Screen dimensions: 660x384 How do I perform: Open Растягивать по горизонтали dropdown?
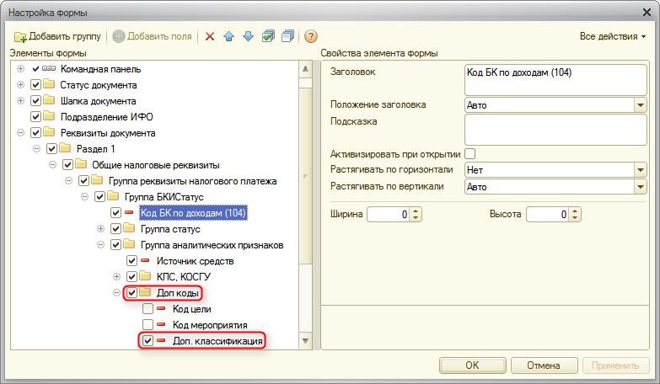[641, 170]
